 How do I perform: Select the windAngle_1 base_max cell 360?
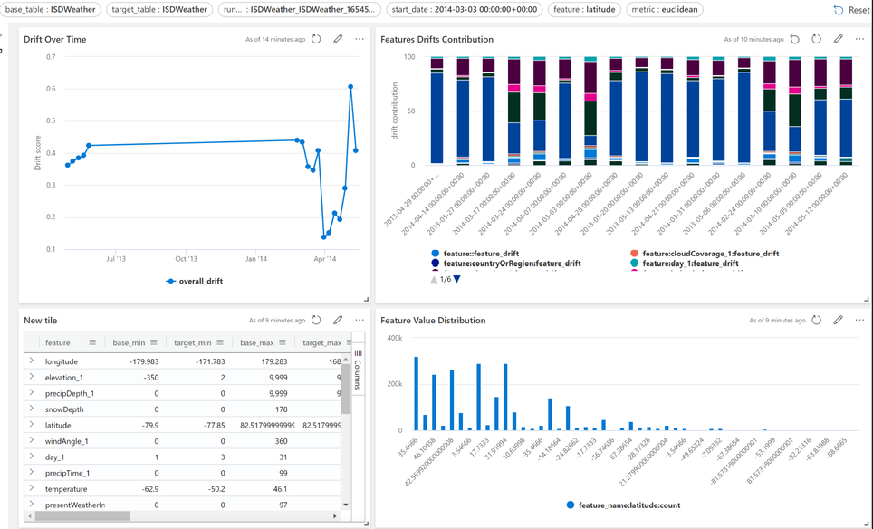point(264,441)
